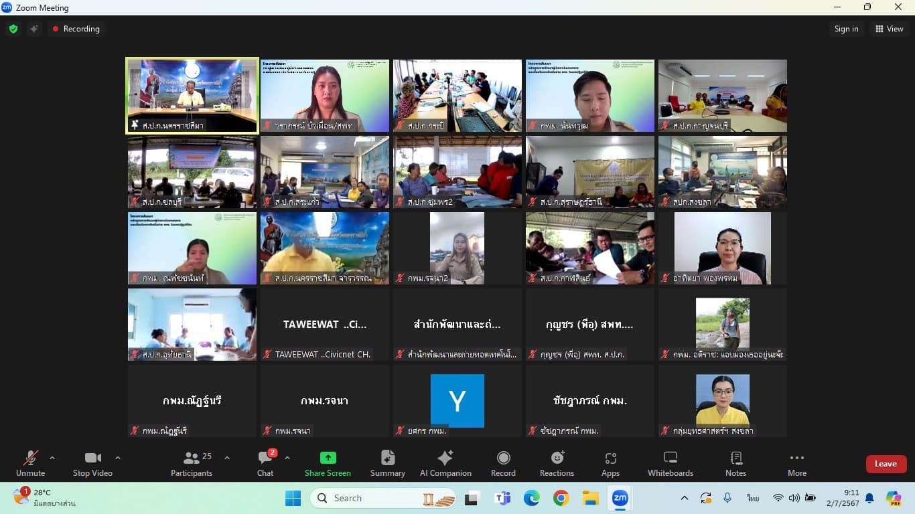Click the taskbar Search box

pyautogui.click(x=383, y=498)
